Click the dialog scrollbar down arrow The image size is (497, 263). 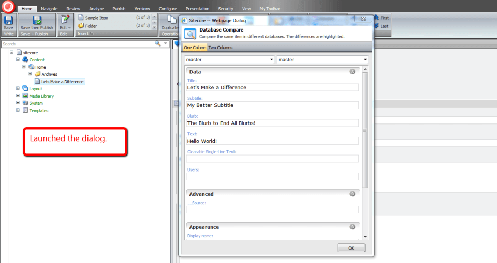(x=365, y=237)
